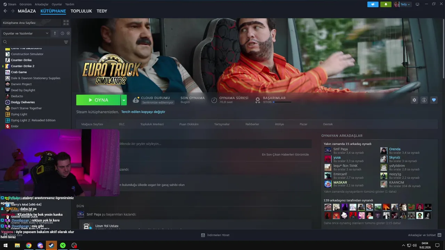445x250 pixels.
Task: Click the Steam icon in the taskbar
Action: (x=51, y=245)
